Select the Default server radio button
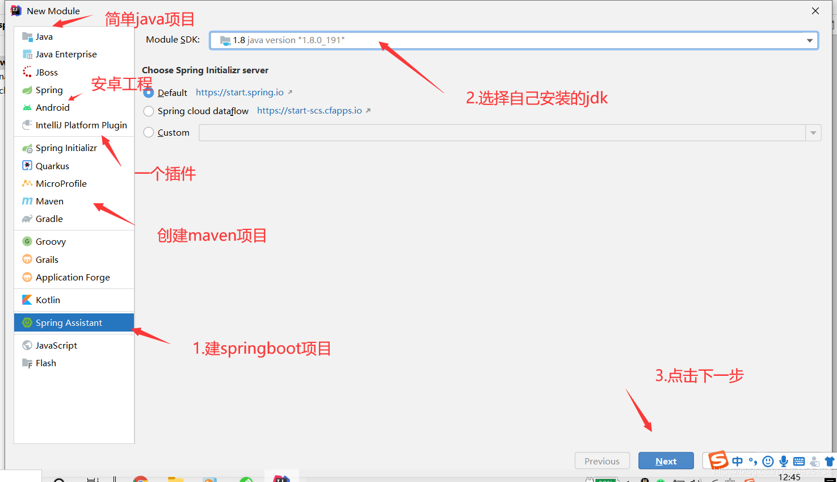This screenshot has height=482, width=837. 149,93
